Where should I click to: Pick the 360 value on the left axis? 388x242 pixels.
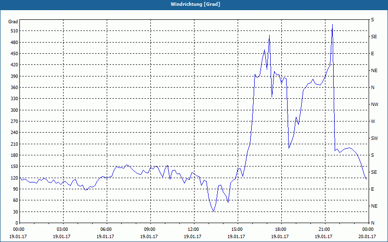15,88
